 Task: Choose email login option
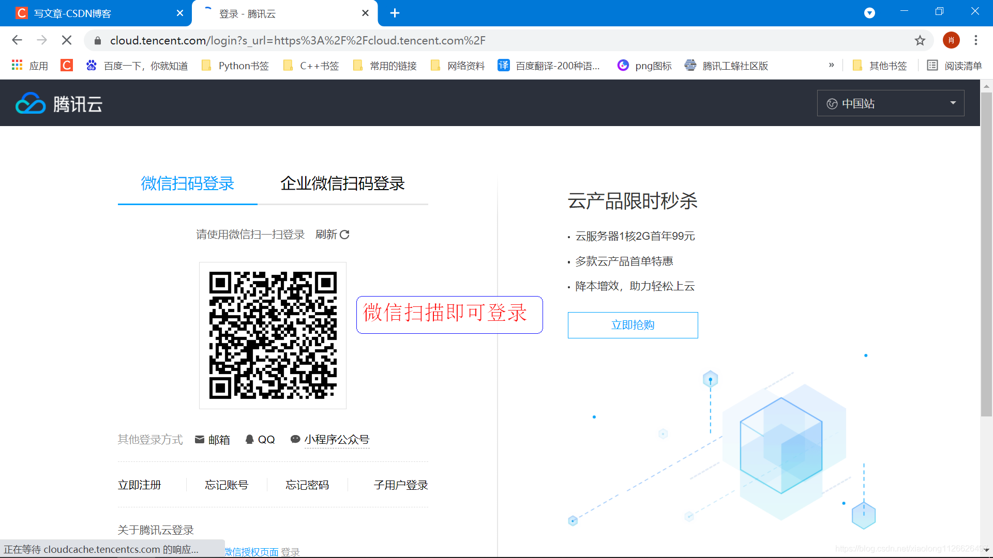click(x=212, y=440)
